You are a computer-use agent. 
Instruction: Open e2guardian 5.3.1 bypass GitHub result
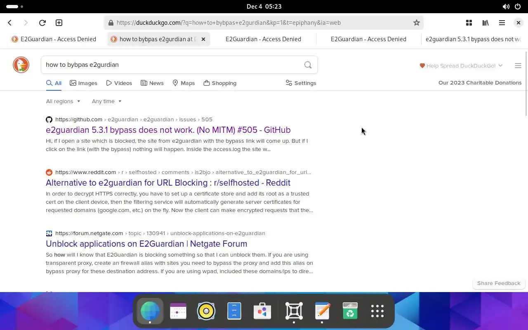(168, 130)
